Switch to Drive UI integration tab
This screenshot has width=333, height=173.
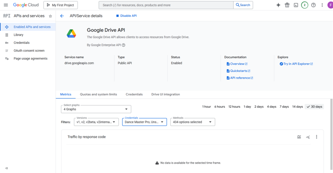(166, 94)
